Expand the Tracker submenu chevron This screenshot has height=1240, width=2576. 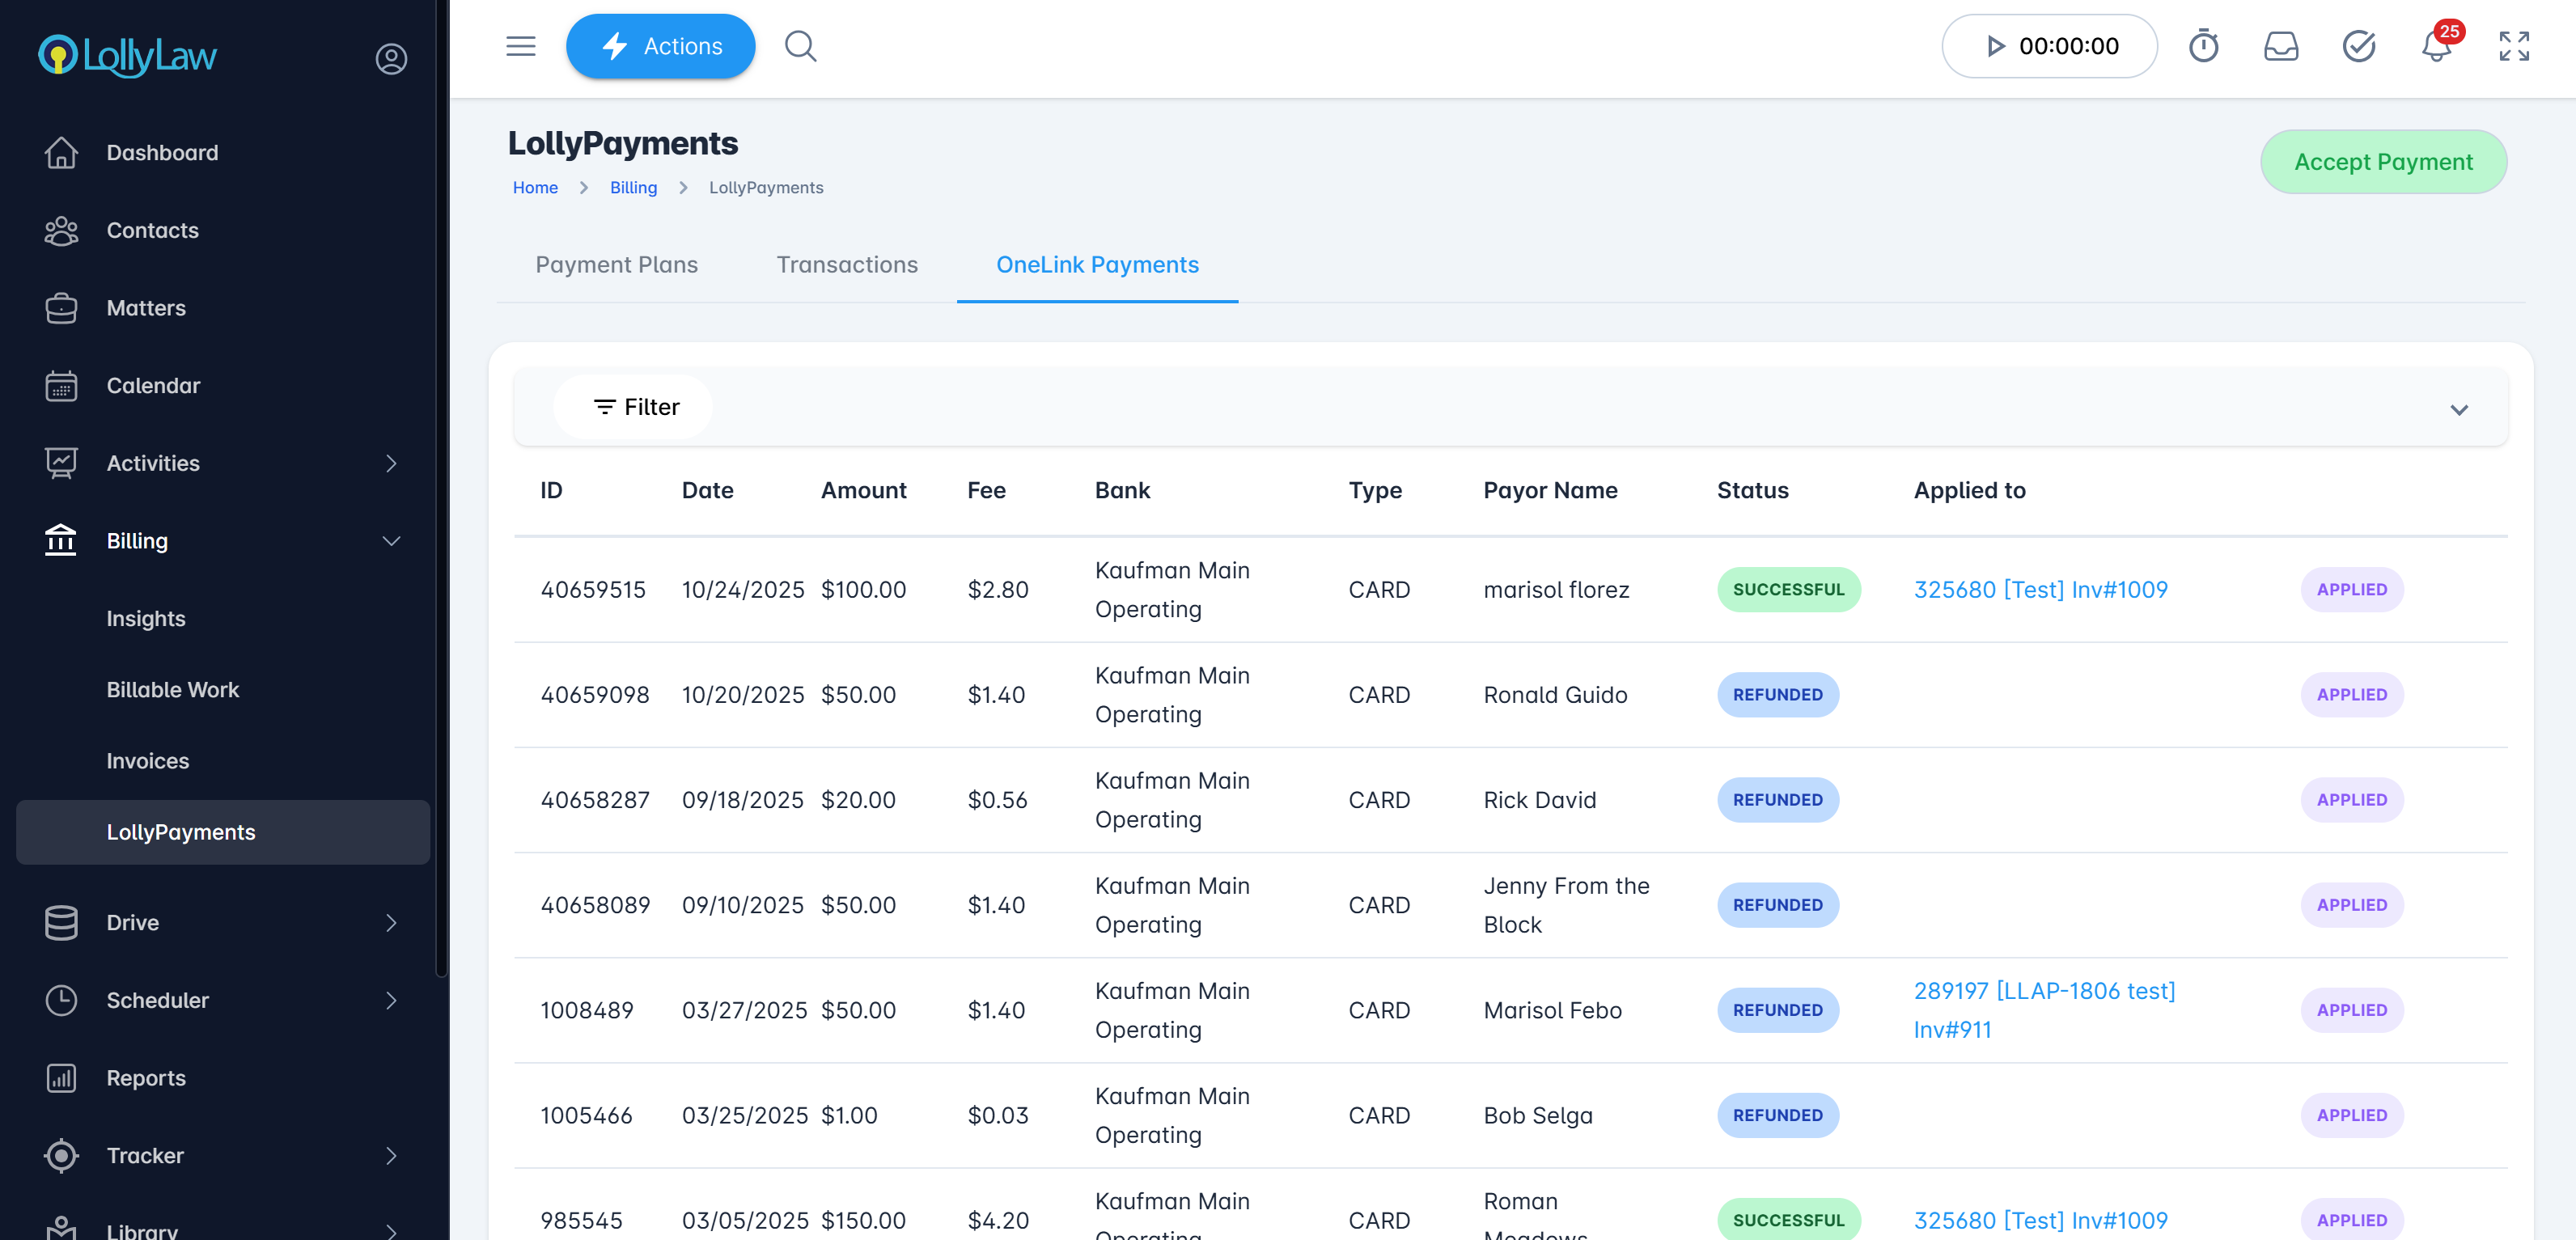(x=391, y=1155)
